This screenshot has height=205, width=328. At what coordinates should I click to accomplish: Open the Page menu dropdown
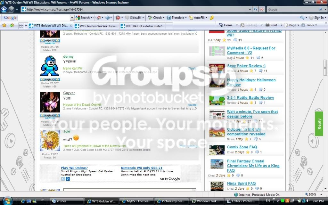point(292,25)
